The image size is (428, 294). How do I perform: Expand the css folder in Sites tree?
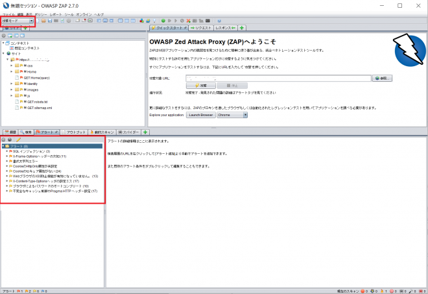tap(12, 66)
